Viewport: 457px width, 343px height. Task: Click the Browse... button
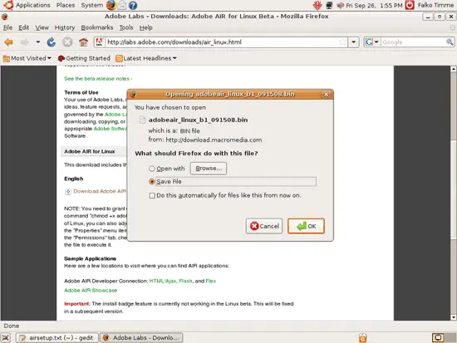pyautogui.click(x=209, y=169)
